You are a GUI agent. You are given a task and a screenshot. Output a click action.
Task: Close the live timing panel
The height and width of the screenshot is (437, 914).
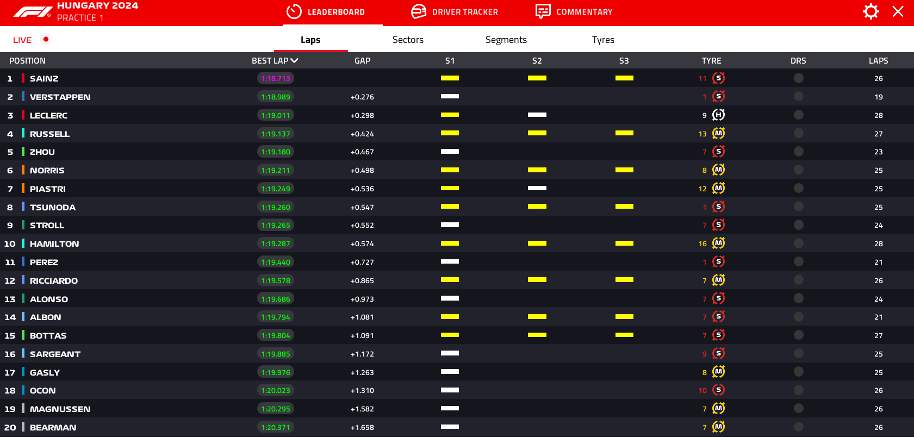pos(898,11)
